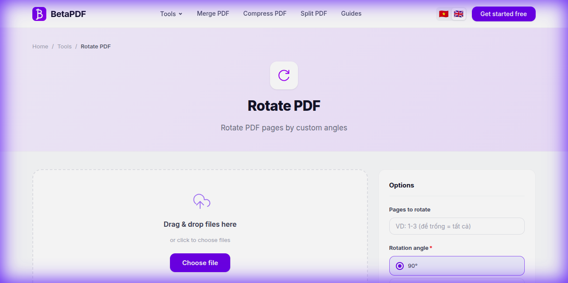The image size is (568, 283).
Task: Click the Pages to rotate input field
Action: [457, 226]
